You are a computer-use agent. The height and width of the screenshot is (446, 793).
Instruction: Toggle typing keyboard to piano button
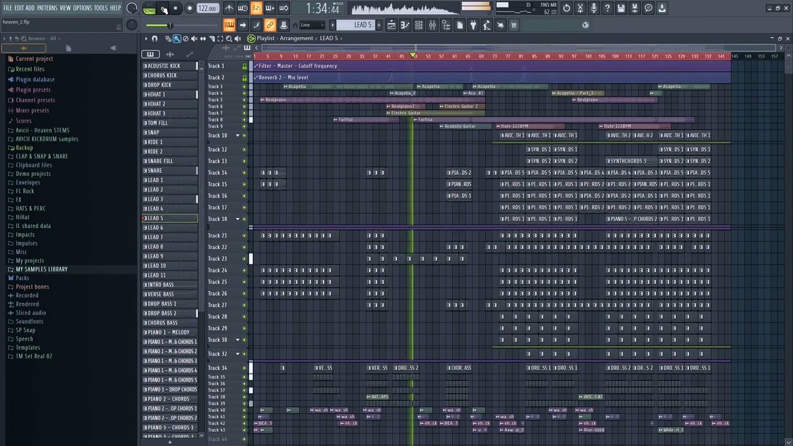point(229,25)
